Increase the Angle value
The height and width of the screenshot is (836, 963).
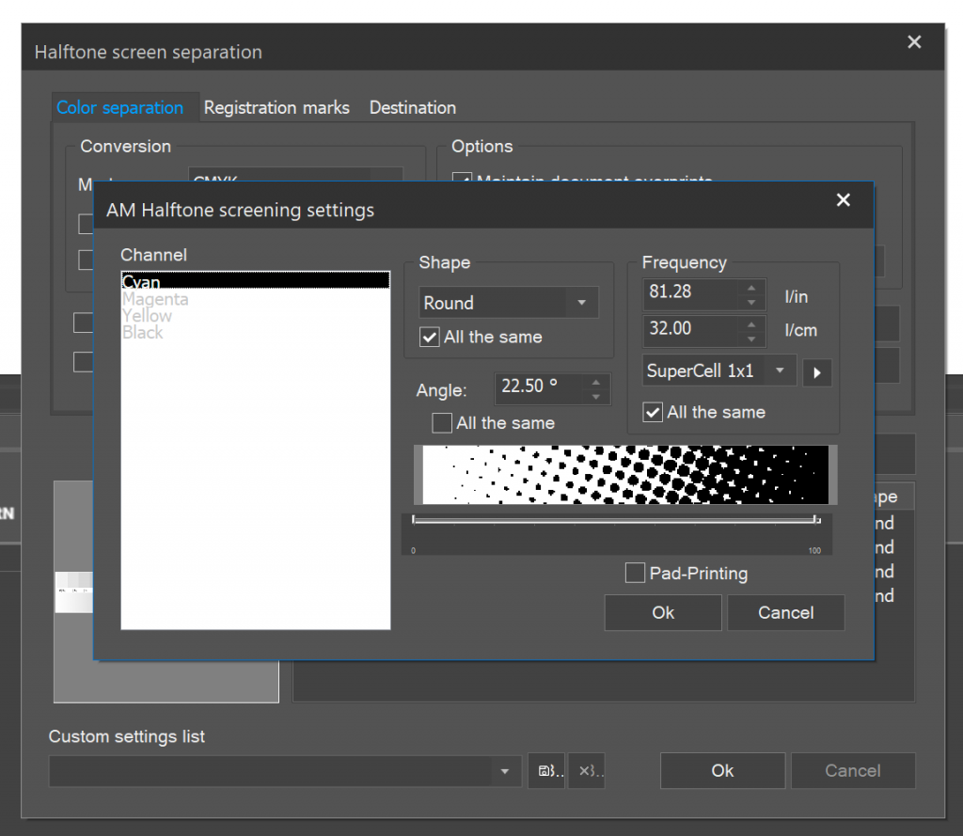595,381
